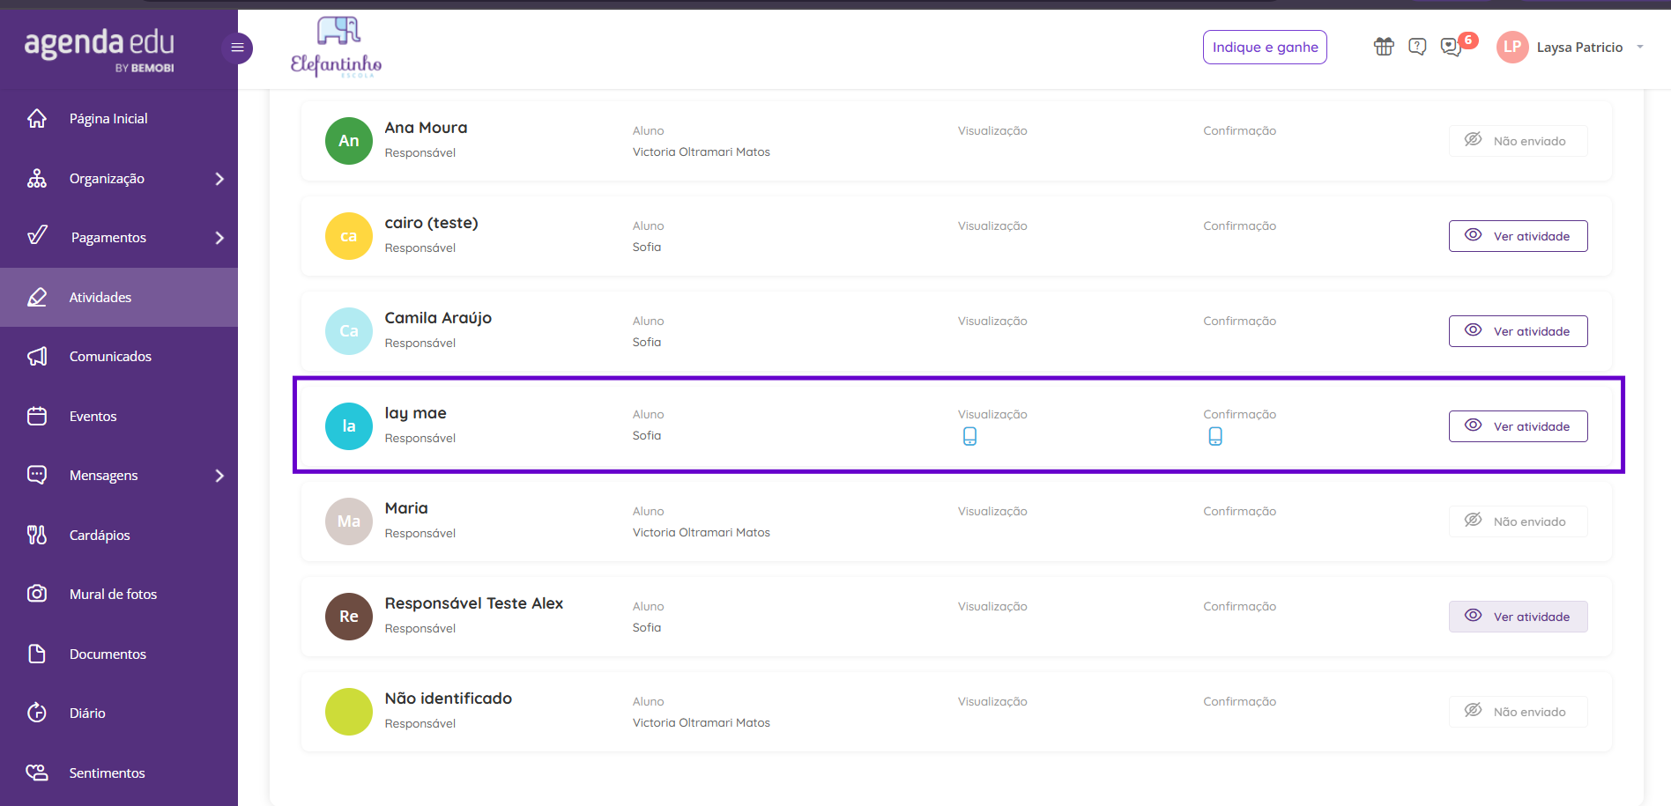The width and height of the screenshot is (1671, 806).
Task: Click cairo (teste) yellow avatar
Action: pyautogui.click(x=349, y=236)
